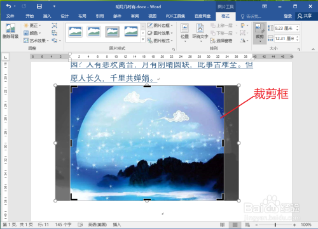The image size is (318, 229).
Task: Switch to Print Layout view icon
Action: pyautogui.click(x=235, y=225)
